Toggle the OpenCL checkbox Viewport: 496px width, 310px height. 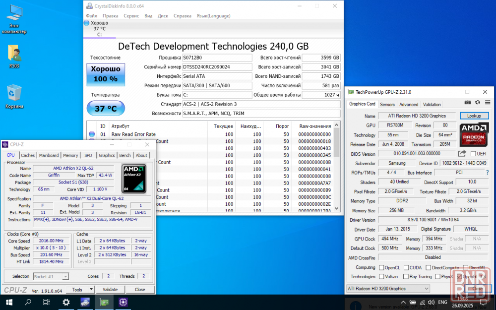381,268
